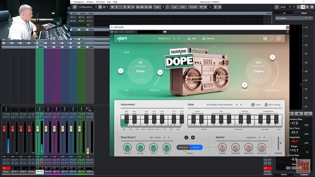Open the Racks dropdown
The image size is (315, 177).
click(285, 7)
